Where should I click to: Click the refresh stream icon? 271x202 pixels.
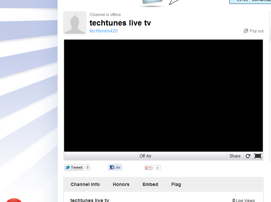(x=248, y=156)
